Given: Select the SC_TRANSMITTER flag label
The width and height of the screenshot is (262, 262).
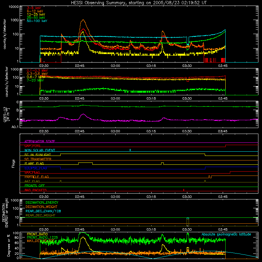Looking at the screenshot, I should pos(38,159).
